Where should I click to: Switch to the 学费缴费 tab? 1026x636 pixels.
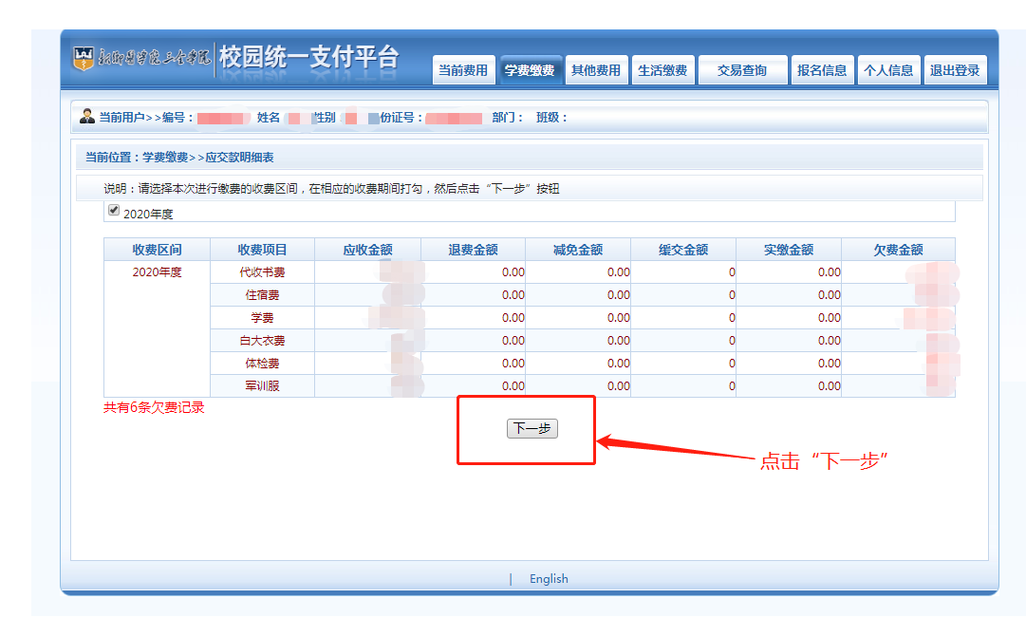pyautogui.click(x=530, y=70)
